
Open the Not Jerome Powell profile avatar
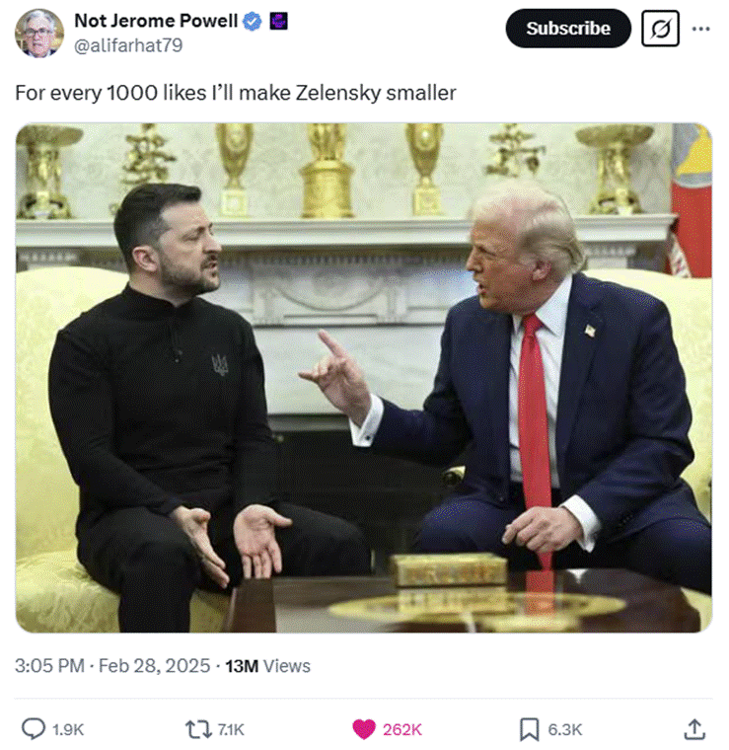tap(39, 33)
